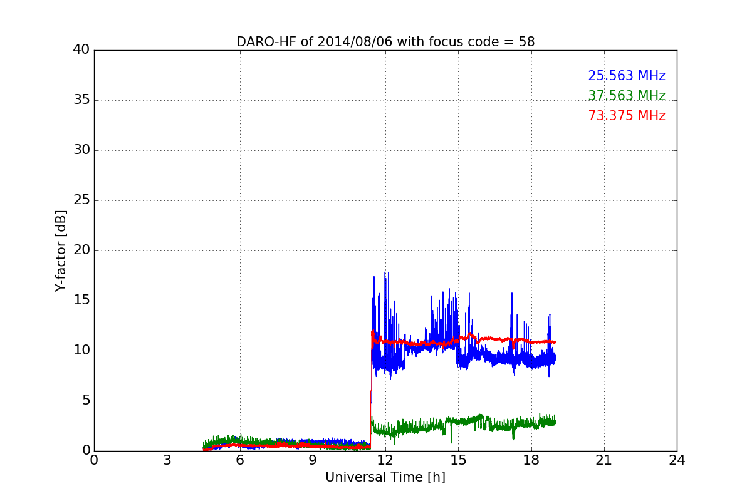
Task: Click x-axis tick label 6
Action: (x=240, y=460)
